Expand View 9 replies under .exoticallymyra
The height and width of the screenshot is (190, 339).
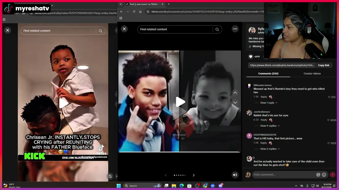(270, 126)
